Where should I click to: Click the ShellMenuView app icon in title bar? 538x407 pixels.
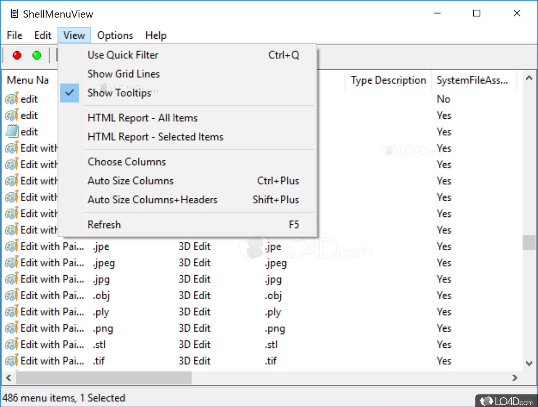tap(14, 14)
